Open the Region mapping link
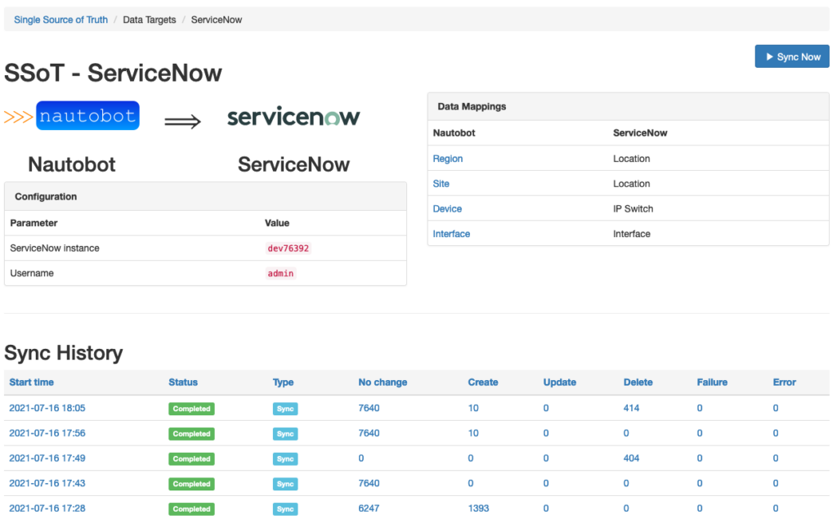 [447, 159]
